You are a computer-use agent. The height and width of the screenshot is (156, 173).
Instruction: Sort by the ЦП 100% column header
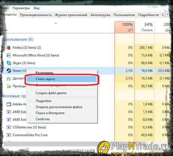tap(124, 27)
